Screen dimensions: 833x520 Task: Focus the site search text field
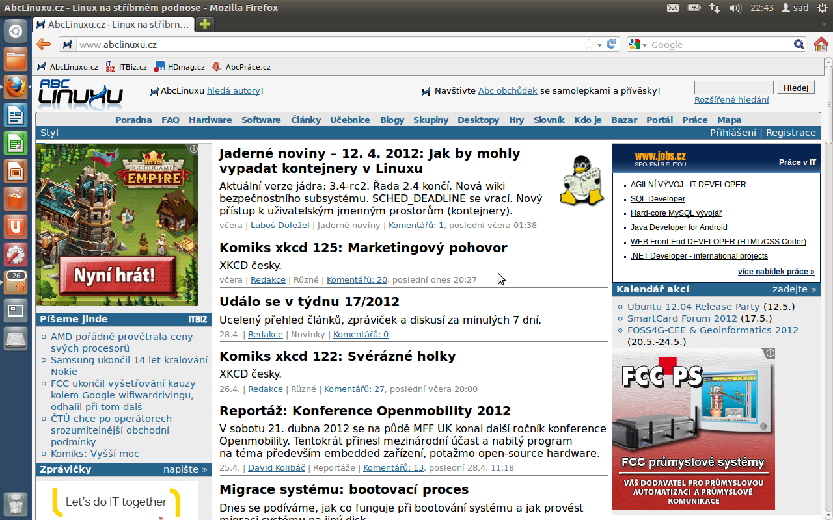pos(734,88)
